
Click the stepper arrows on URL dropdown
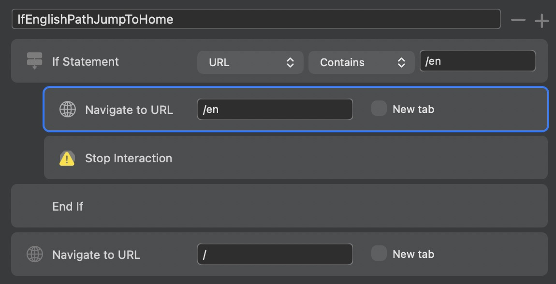(x=290, y=63)
